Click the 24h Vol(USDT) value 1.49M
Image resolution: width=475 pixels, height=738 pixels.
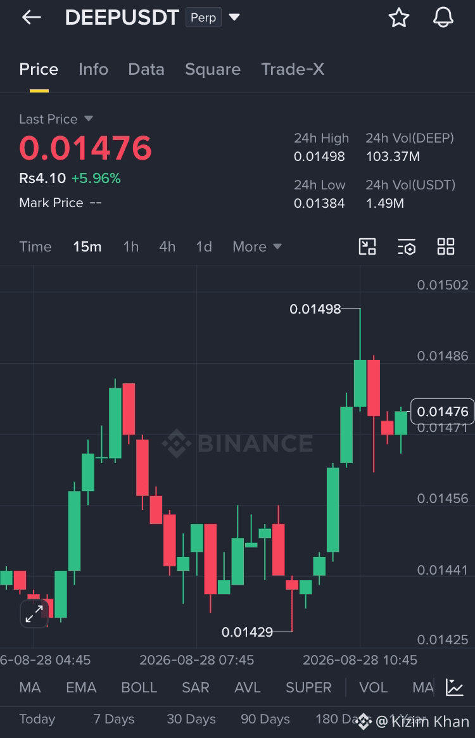[384, 203]
